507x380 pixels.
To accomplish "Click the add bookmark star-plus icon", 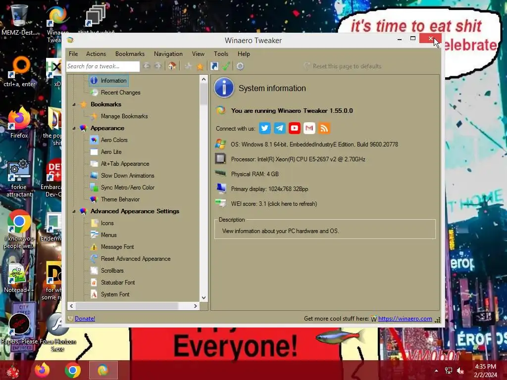I will pyautogui.click(x=188, y=66).
